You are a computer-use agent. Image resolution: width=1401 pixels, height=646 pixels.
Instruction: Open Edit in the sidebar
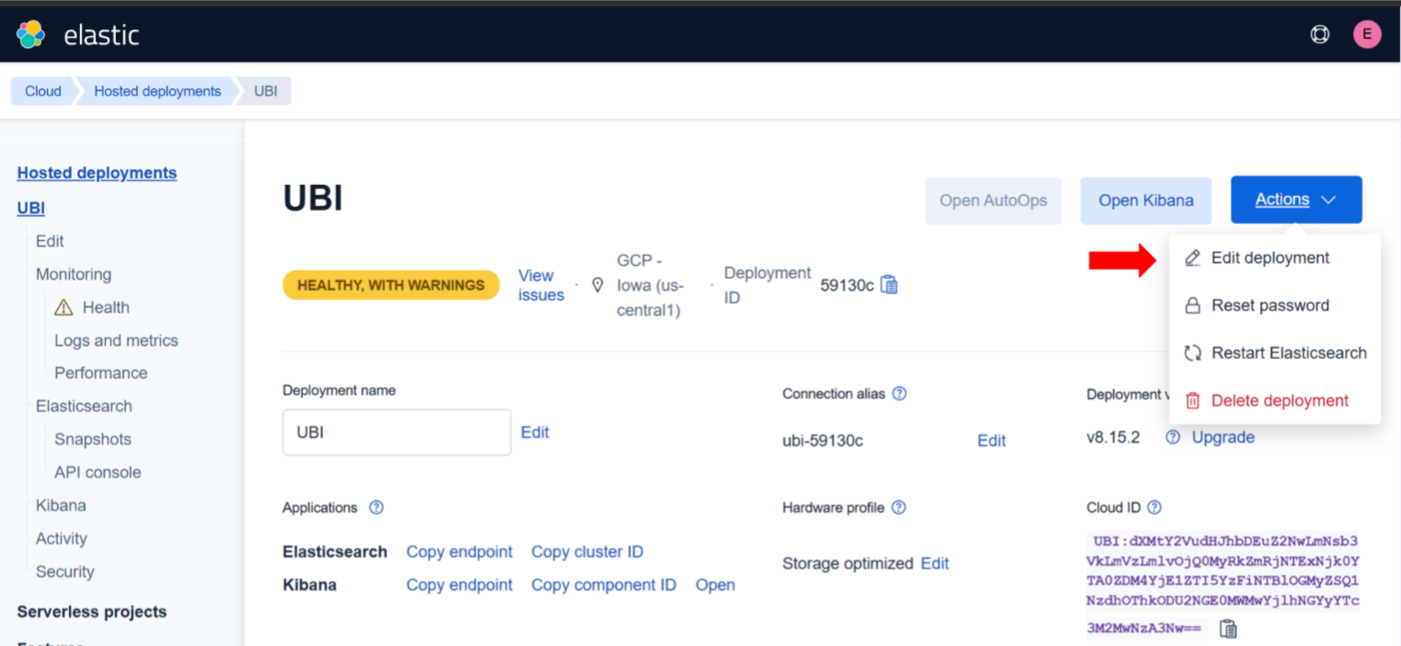click(x=50, y=241)
